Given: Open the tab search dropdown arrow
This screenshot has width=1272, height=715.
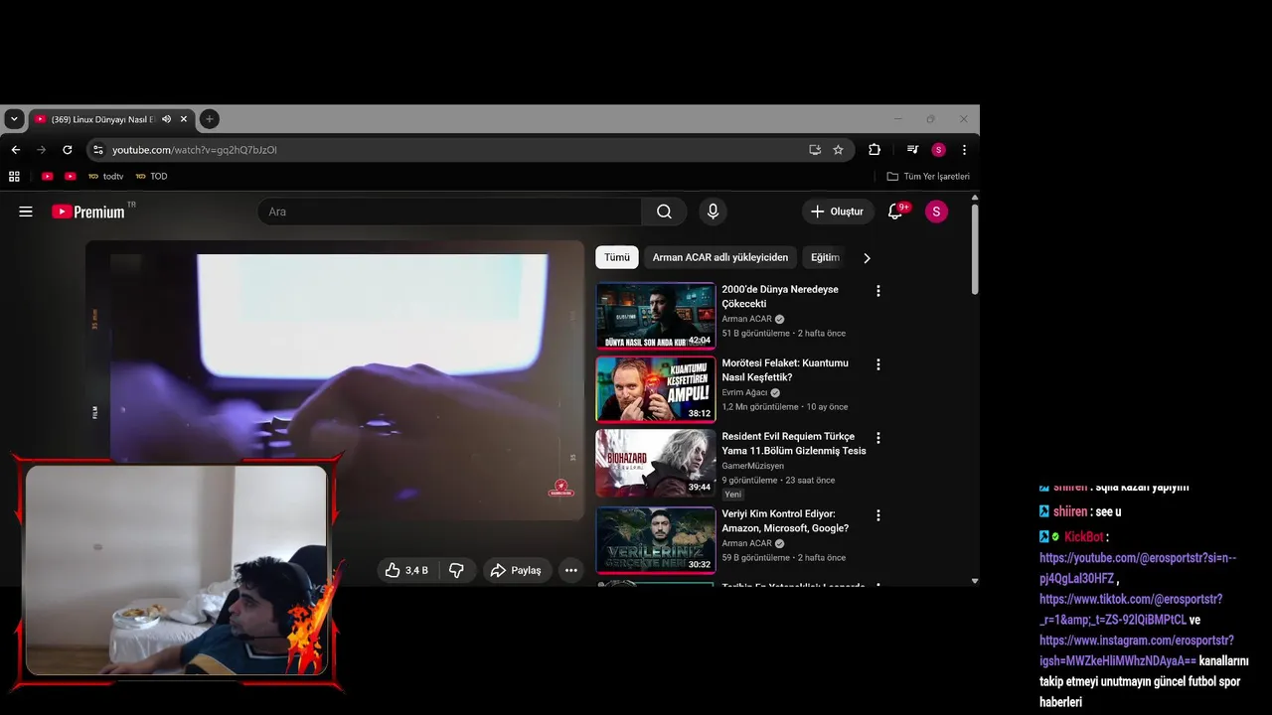Looking at the screenshot, I should click(14, 119).
